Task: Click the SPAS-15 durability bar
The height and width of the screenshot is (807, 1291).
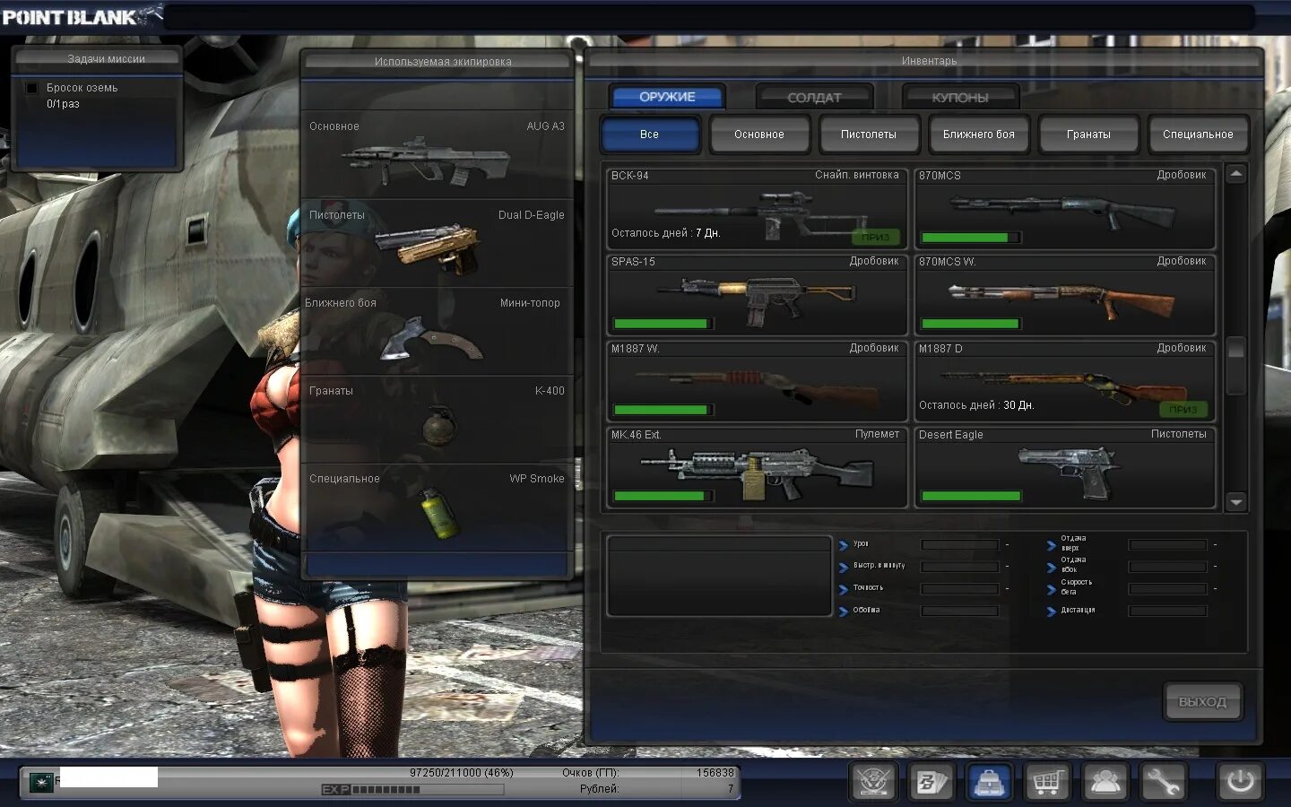Action: pos(663,324)
